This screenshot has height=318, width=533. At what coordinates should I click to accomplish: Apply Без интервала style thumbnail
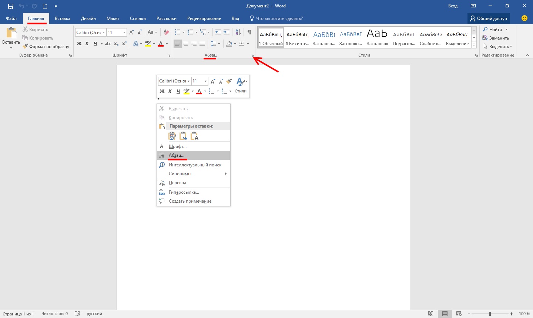(x=298, y=37)
